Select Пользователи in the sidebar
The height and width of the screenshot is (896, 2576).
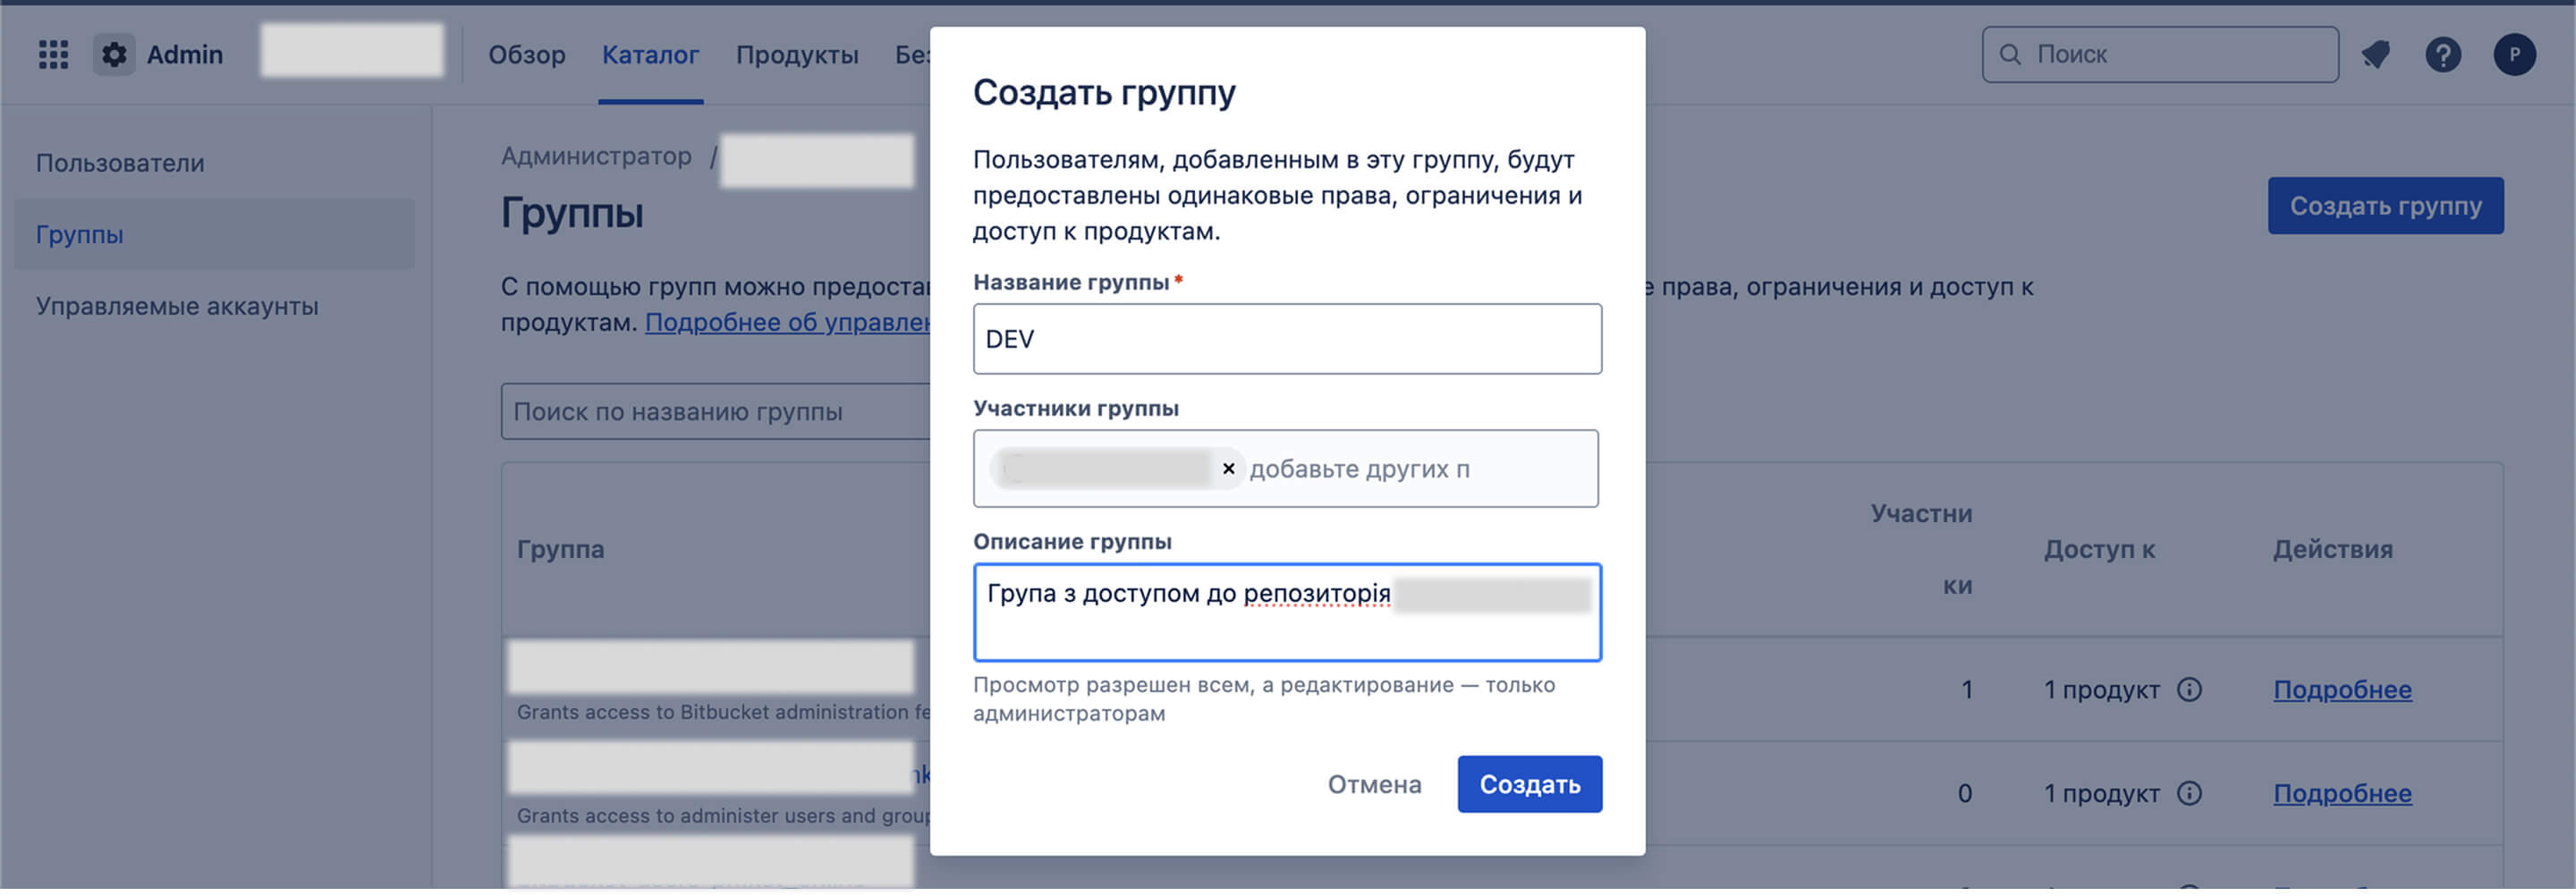(x=215, y=163)
